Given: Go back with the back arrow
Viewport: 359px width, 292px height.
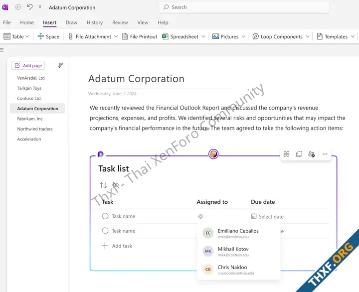Looking at the screenshot, I should coord(18,7).
